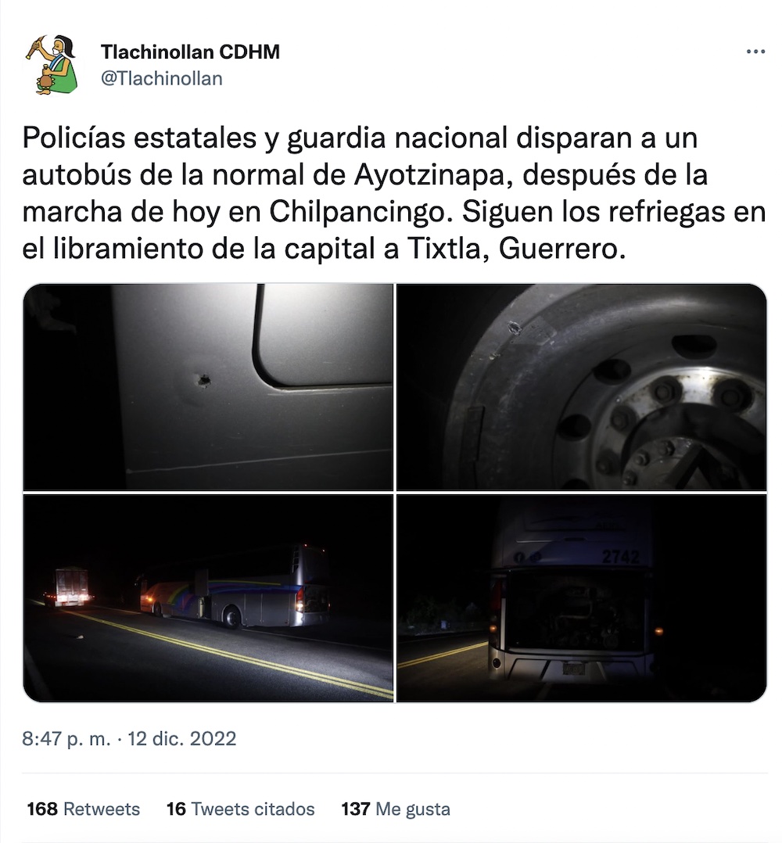Click the 8:47 p. m. timestamp link
The height and width of the screenshot is (843, 782).
coord(66,739)
